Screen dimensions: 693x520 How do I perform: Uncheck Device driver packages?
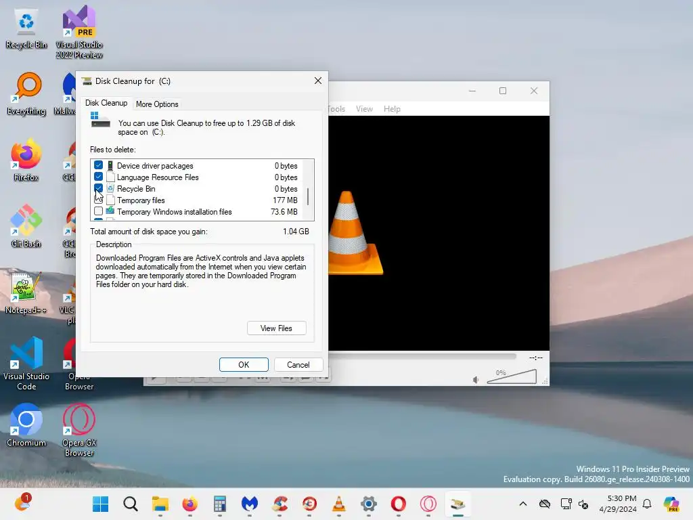[99, 165]
